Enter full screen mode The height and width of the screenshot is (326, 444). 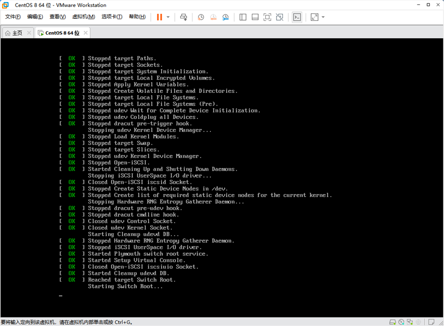267,17
